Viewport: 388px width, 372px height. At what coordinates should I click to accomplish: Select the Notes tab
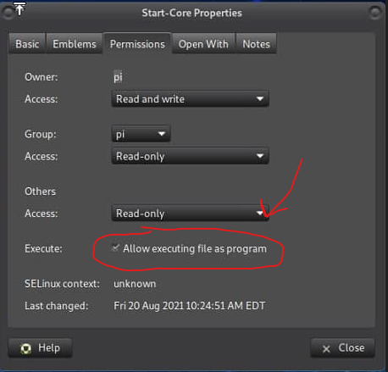256,44
